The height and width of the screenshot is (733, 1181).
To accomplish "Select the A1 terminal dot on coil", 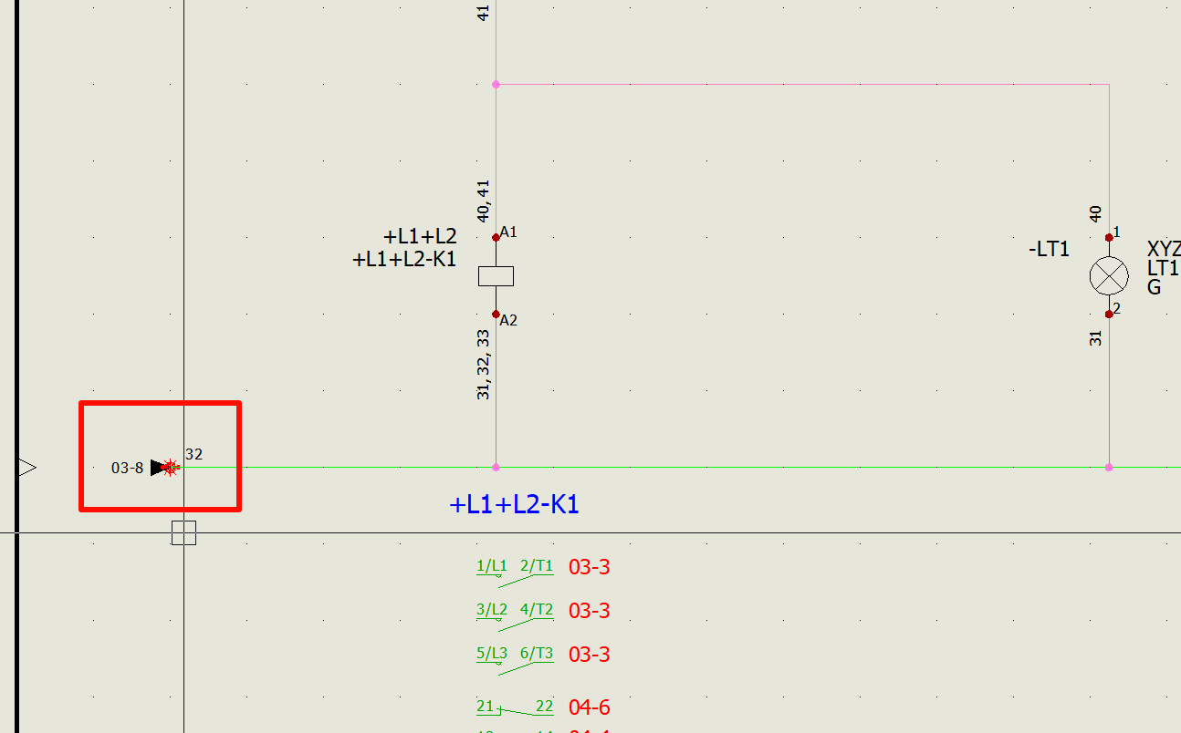I will (x=496, y=237).
